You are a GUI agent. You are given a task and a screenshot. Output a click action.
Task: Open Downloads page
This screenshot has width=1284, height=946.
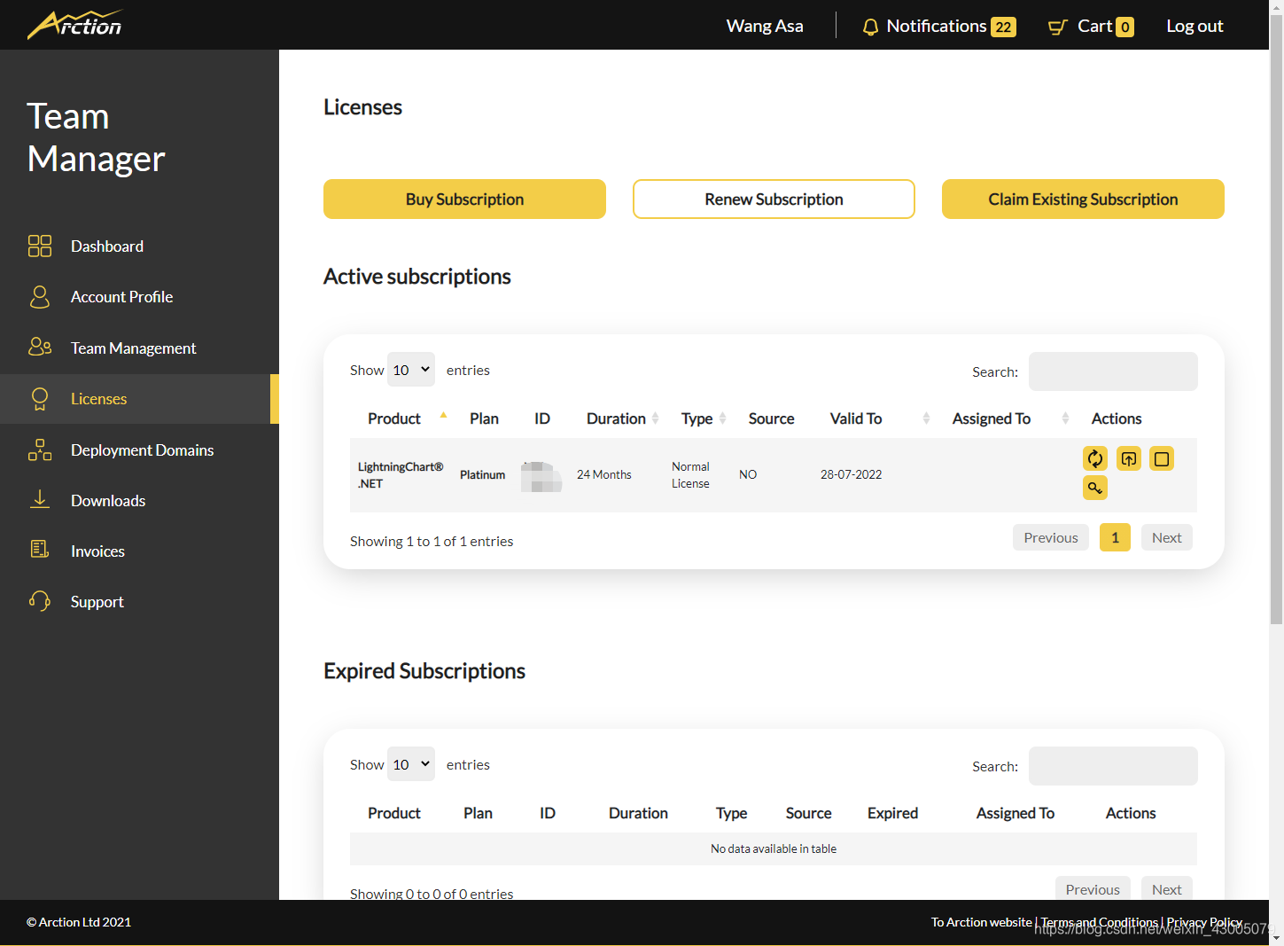[x=108, y=501]
